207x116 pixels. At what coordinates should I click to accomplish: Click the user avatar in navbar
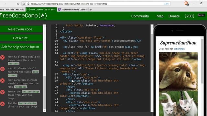tap(201, 15)
